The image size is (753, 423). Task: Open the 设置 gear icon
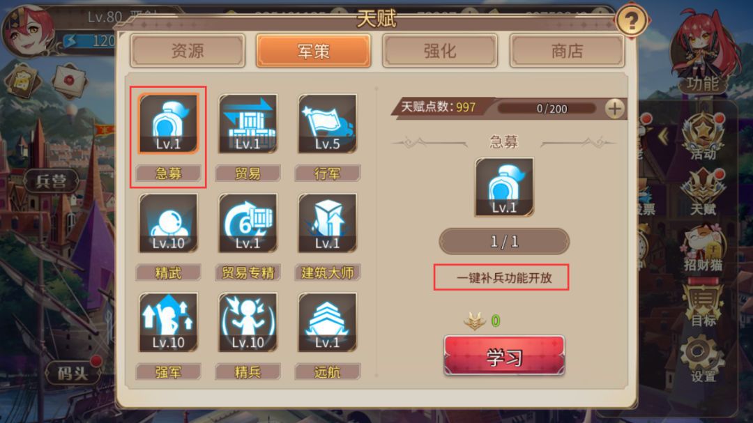click(703, 359)
